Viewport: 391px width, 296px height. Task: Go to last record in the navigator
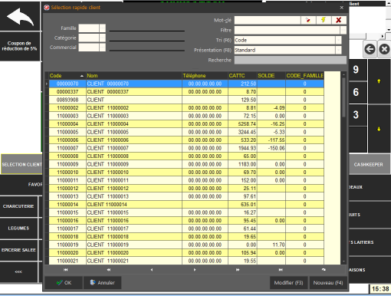click(281, 270)
